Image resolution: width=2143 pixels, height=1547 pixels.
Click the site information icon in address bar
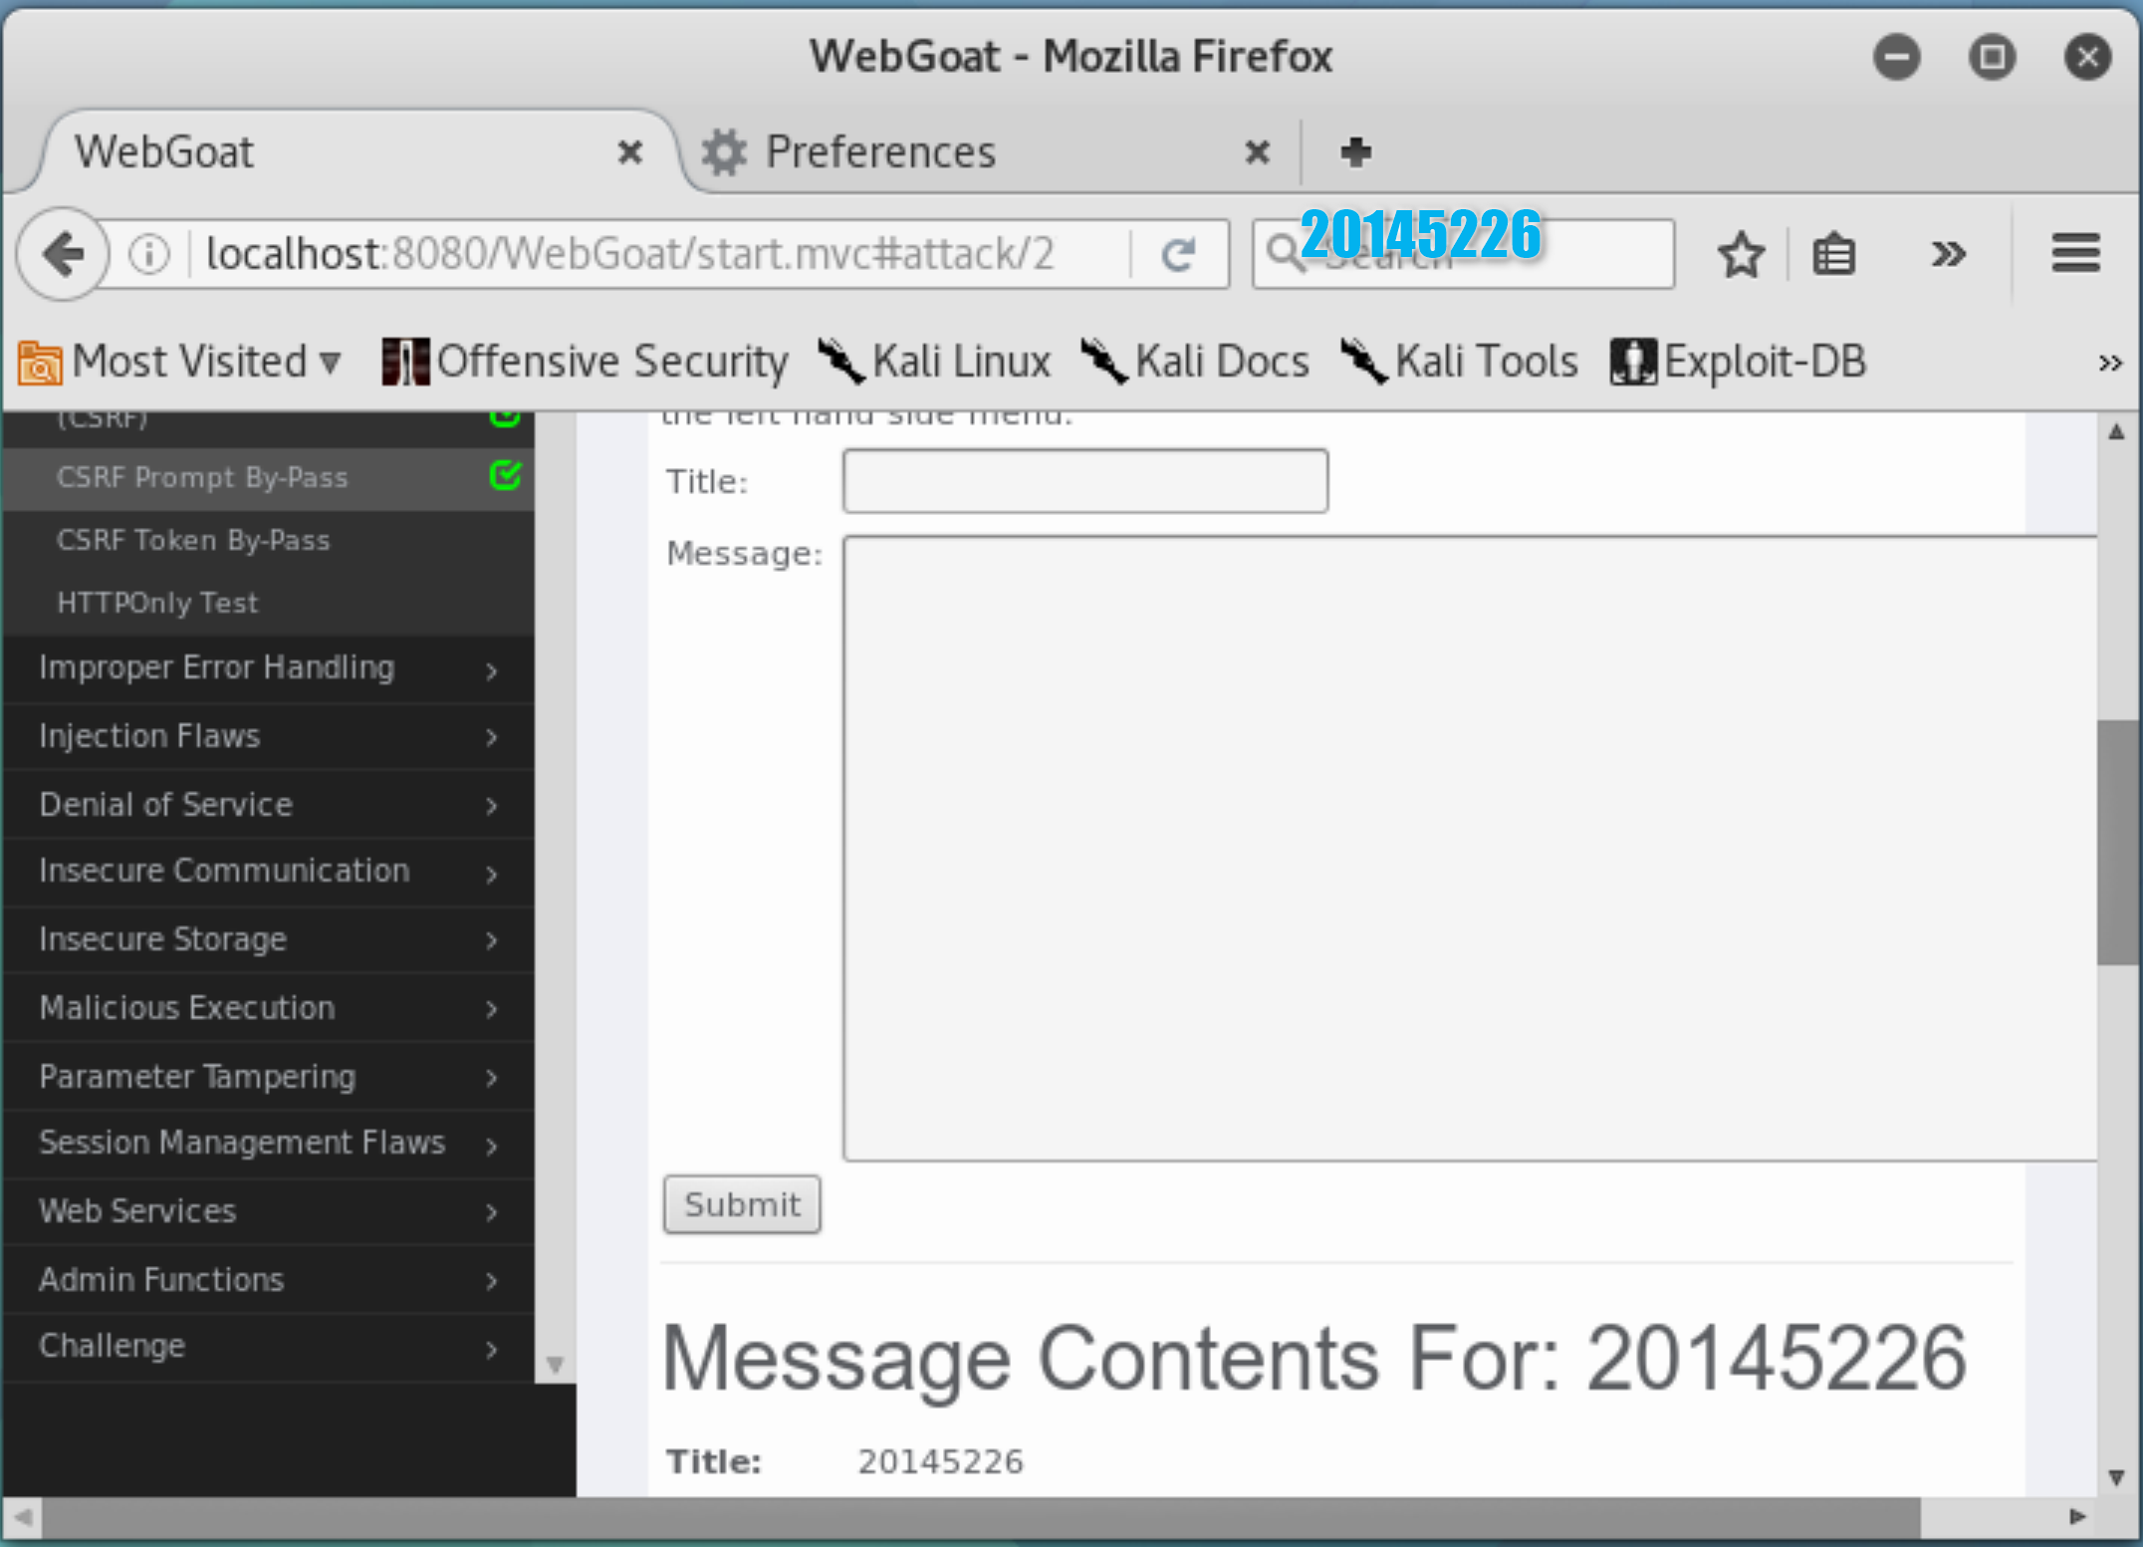click(x=148, y=254)
